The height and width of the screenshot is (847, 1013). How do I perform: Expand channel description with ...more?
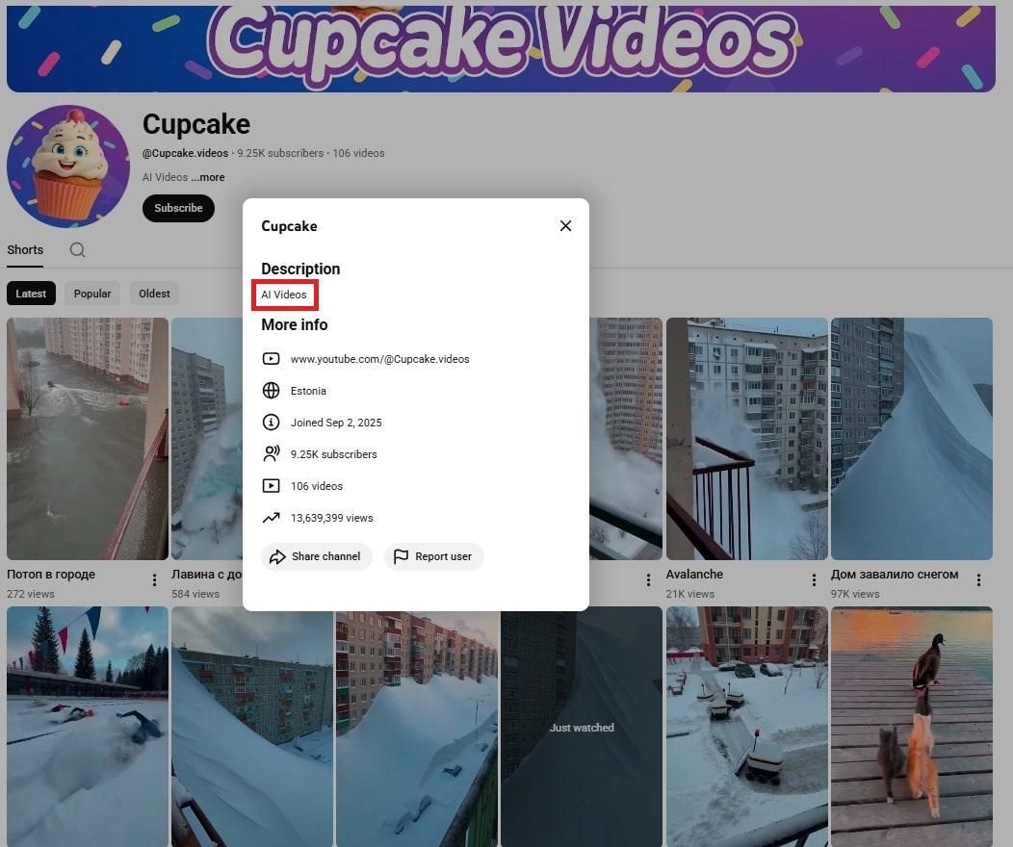click(208, 177)
